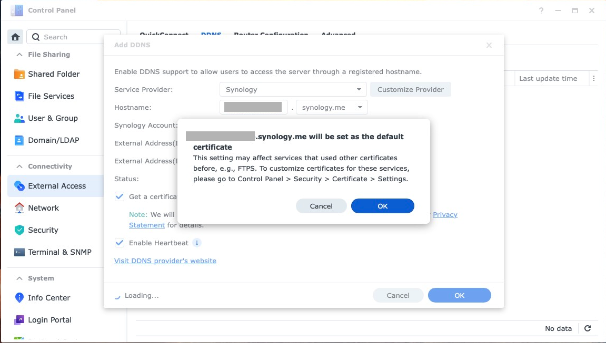
Task: Open the Service Provider dropdown
Action: point(293,89)
